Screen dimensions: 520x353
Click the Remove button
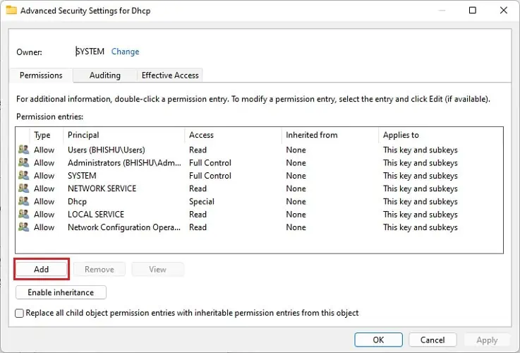click(99, 270)
